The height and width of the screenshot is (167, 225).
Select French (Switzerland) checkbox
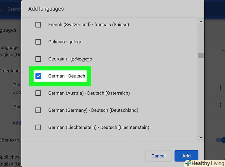coord(38,25)
